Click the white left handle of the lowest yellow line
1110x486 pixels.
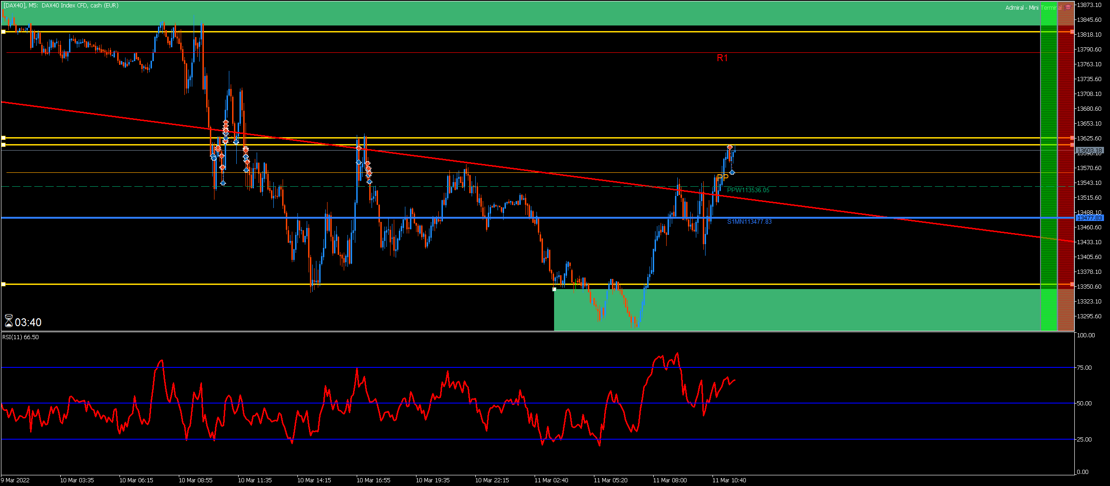tap(3, 284)
